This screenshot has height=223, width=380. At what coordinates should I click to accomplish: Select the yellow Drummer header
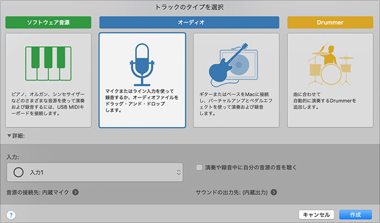point(330,22)
